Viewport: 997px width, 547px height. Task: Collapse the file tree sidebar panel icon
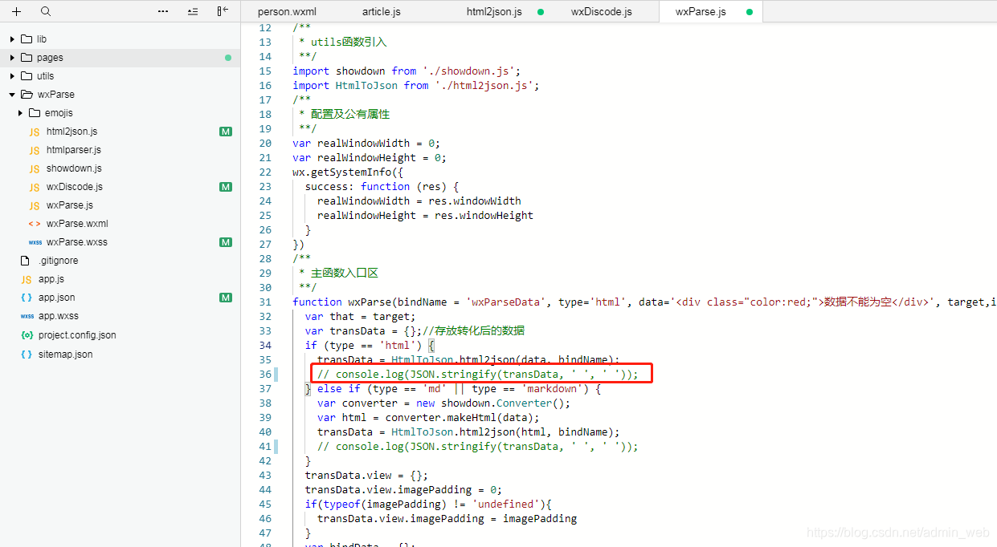223,11
